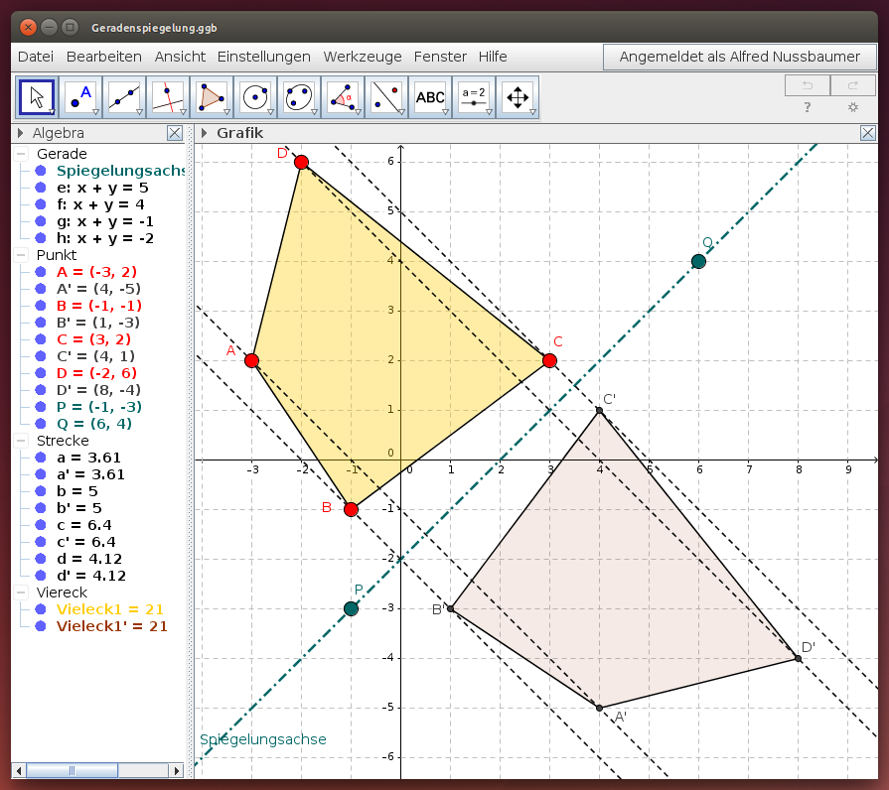
Task: Open the help question mark icon
Action: pyautogui.click(x=808, y=107)
